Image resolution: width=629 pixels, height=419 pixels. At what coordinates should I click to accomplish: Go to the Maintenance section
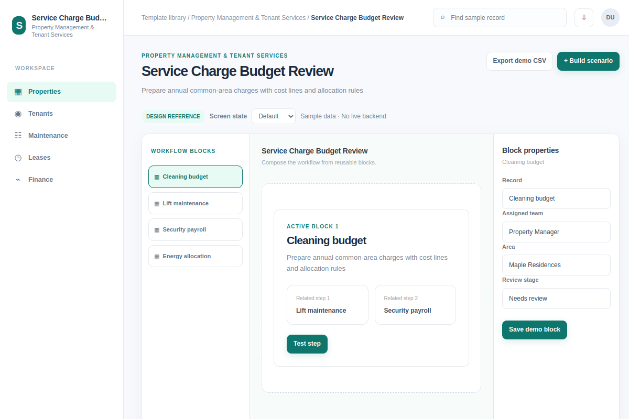click(x=62, y=136)
